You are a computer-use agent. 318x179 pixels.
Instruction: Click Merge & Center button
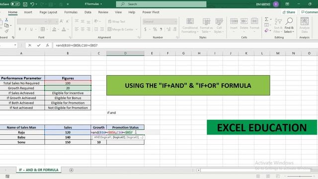[121, 29]
